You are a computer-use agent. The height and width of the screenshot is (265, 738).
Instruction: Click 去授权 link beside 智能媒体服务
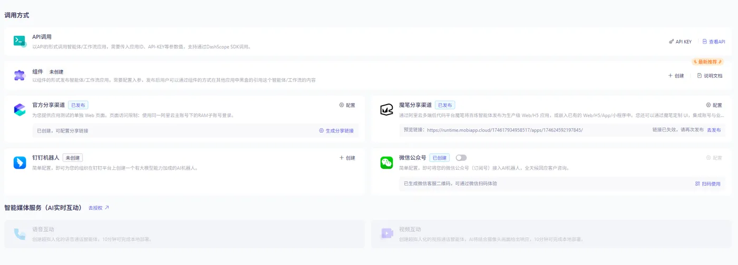click(99, 208)
